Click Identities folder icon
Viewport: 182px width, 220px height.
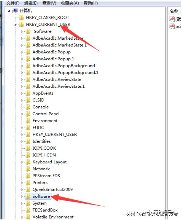click(x=28, y=141)
